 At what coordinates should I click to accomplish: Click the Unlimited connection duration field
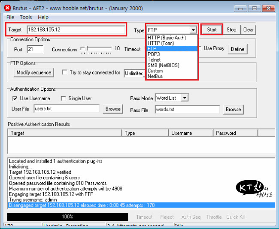(135, 73)
